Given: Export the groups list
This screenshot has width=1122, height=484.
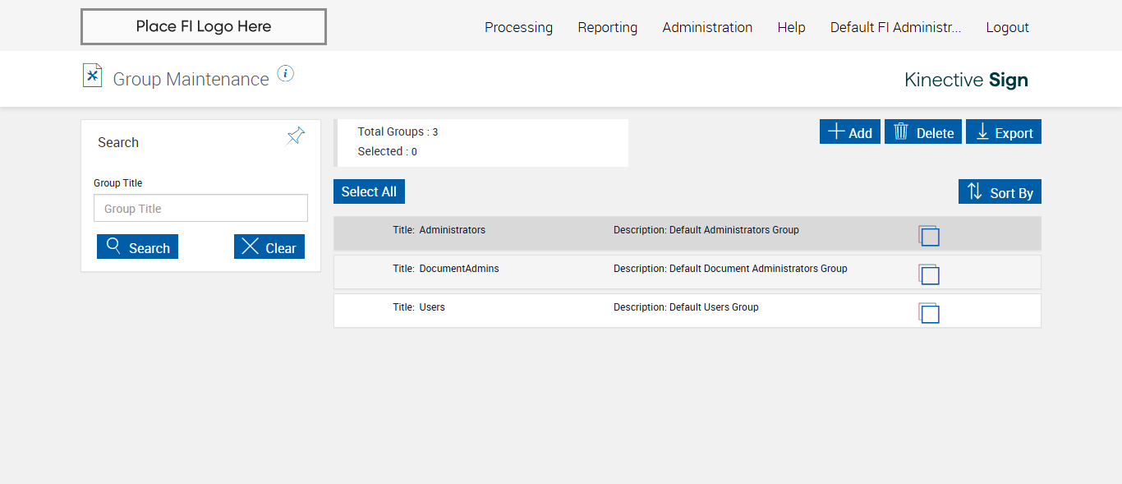Looking at the screenshot, I should pyautogui.click(x=1004, y=132).
